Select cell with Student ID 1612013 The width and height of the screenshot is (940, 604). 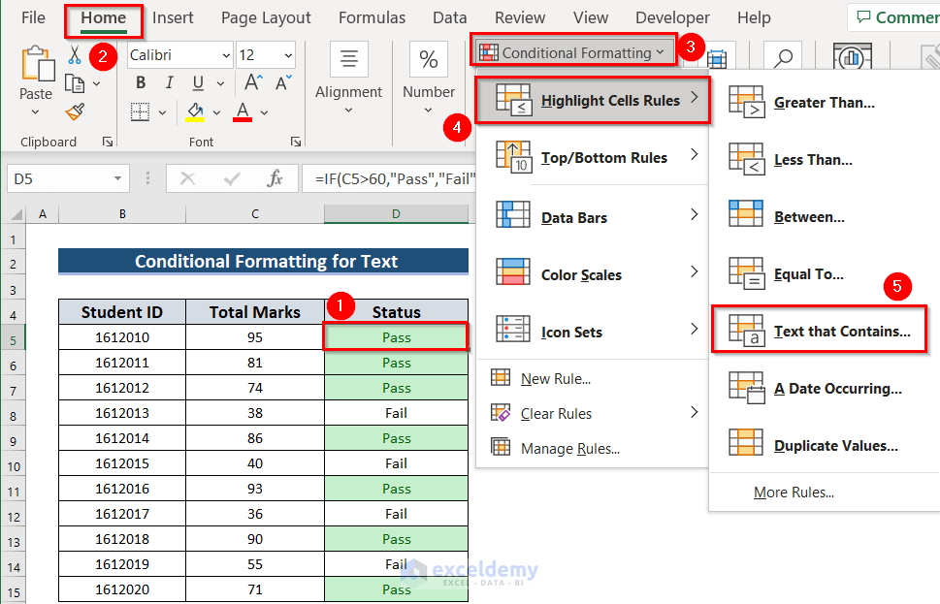pyautogui.click(x=122, y=413)
